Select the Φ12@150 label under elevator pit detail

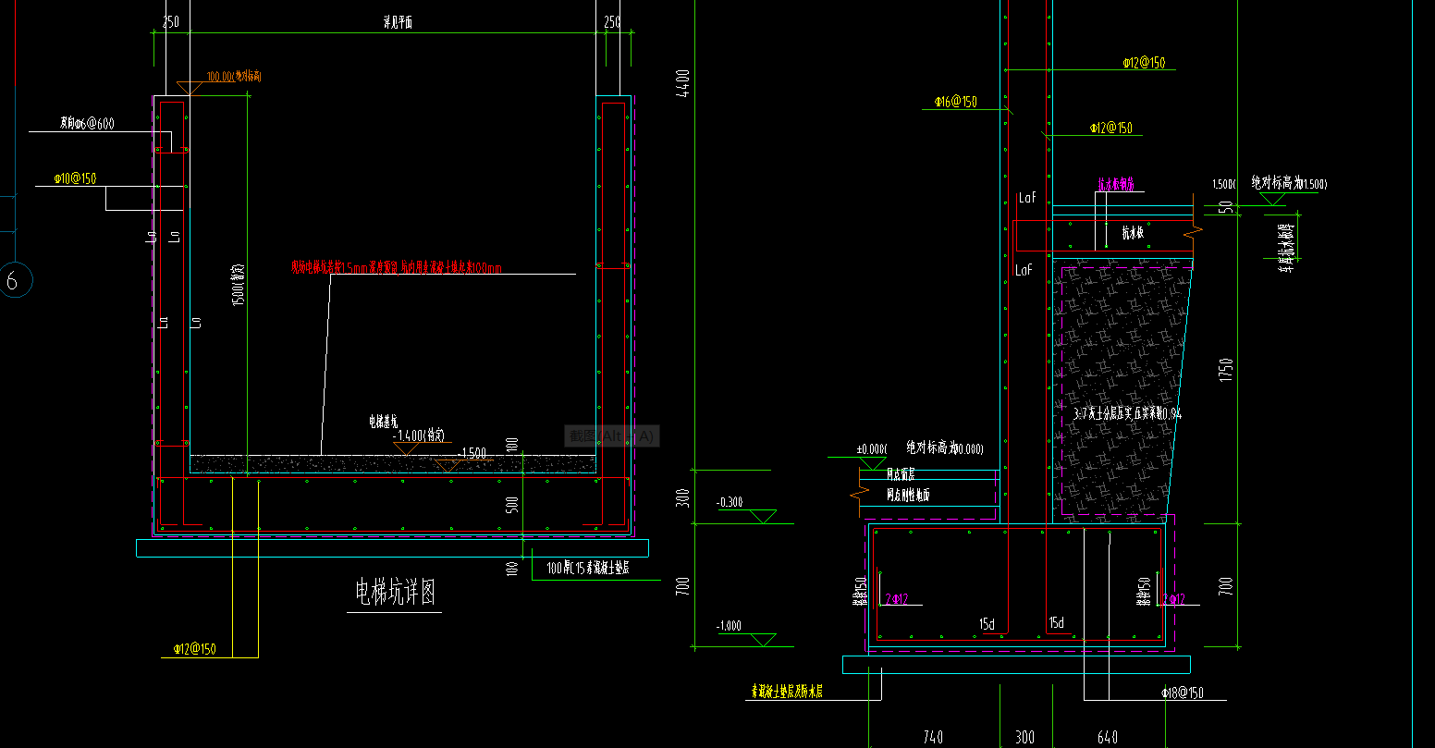pyautogui.click(x=194, y=650)
